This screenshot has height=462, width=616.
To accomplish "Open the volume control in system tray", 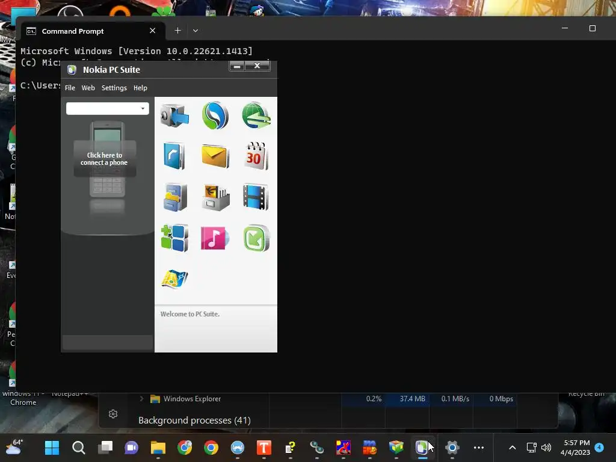I will pyautogui.click(x=546, y=448).
